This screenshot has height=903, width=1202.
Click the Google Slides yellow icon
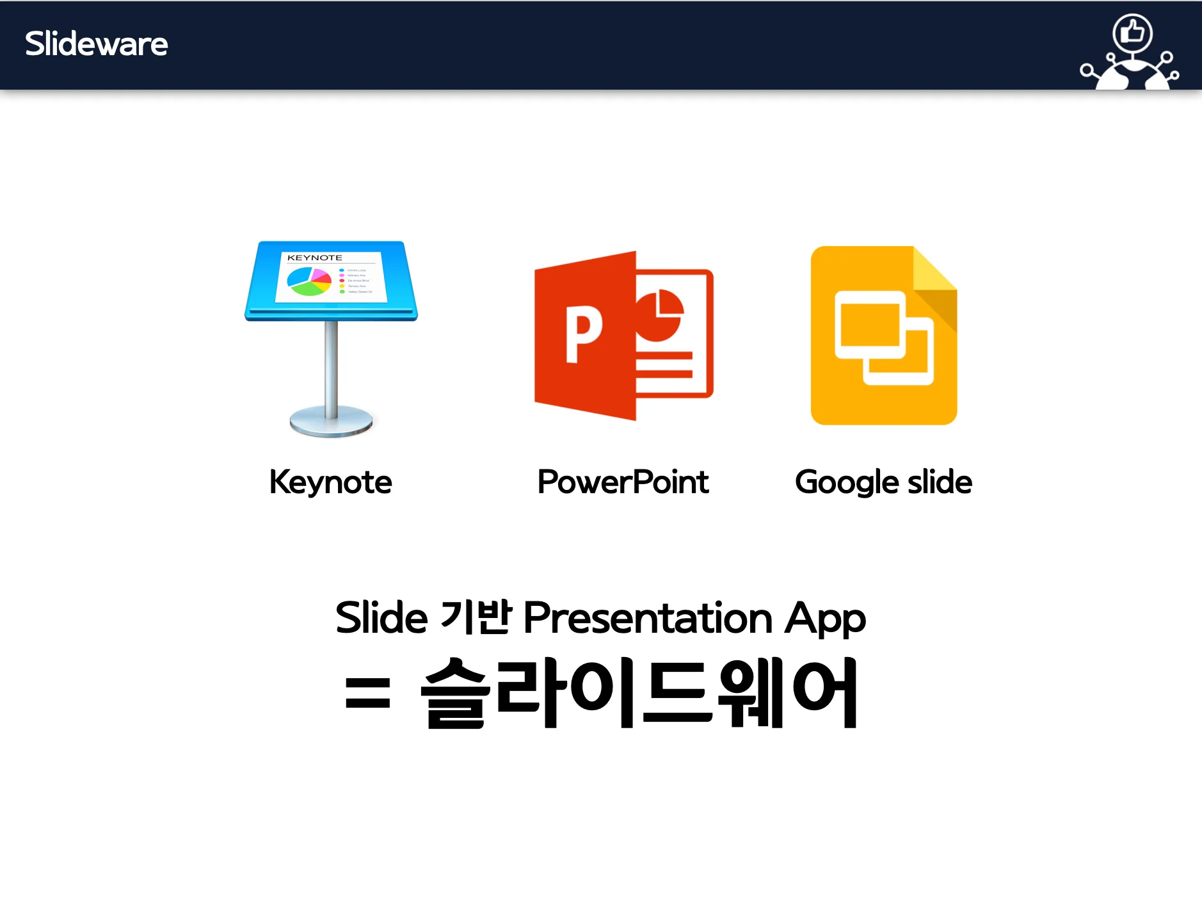pyautogui.click(x=884, y=335)
